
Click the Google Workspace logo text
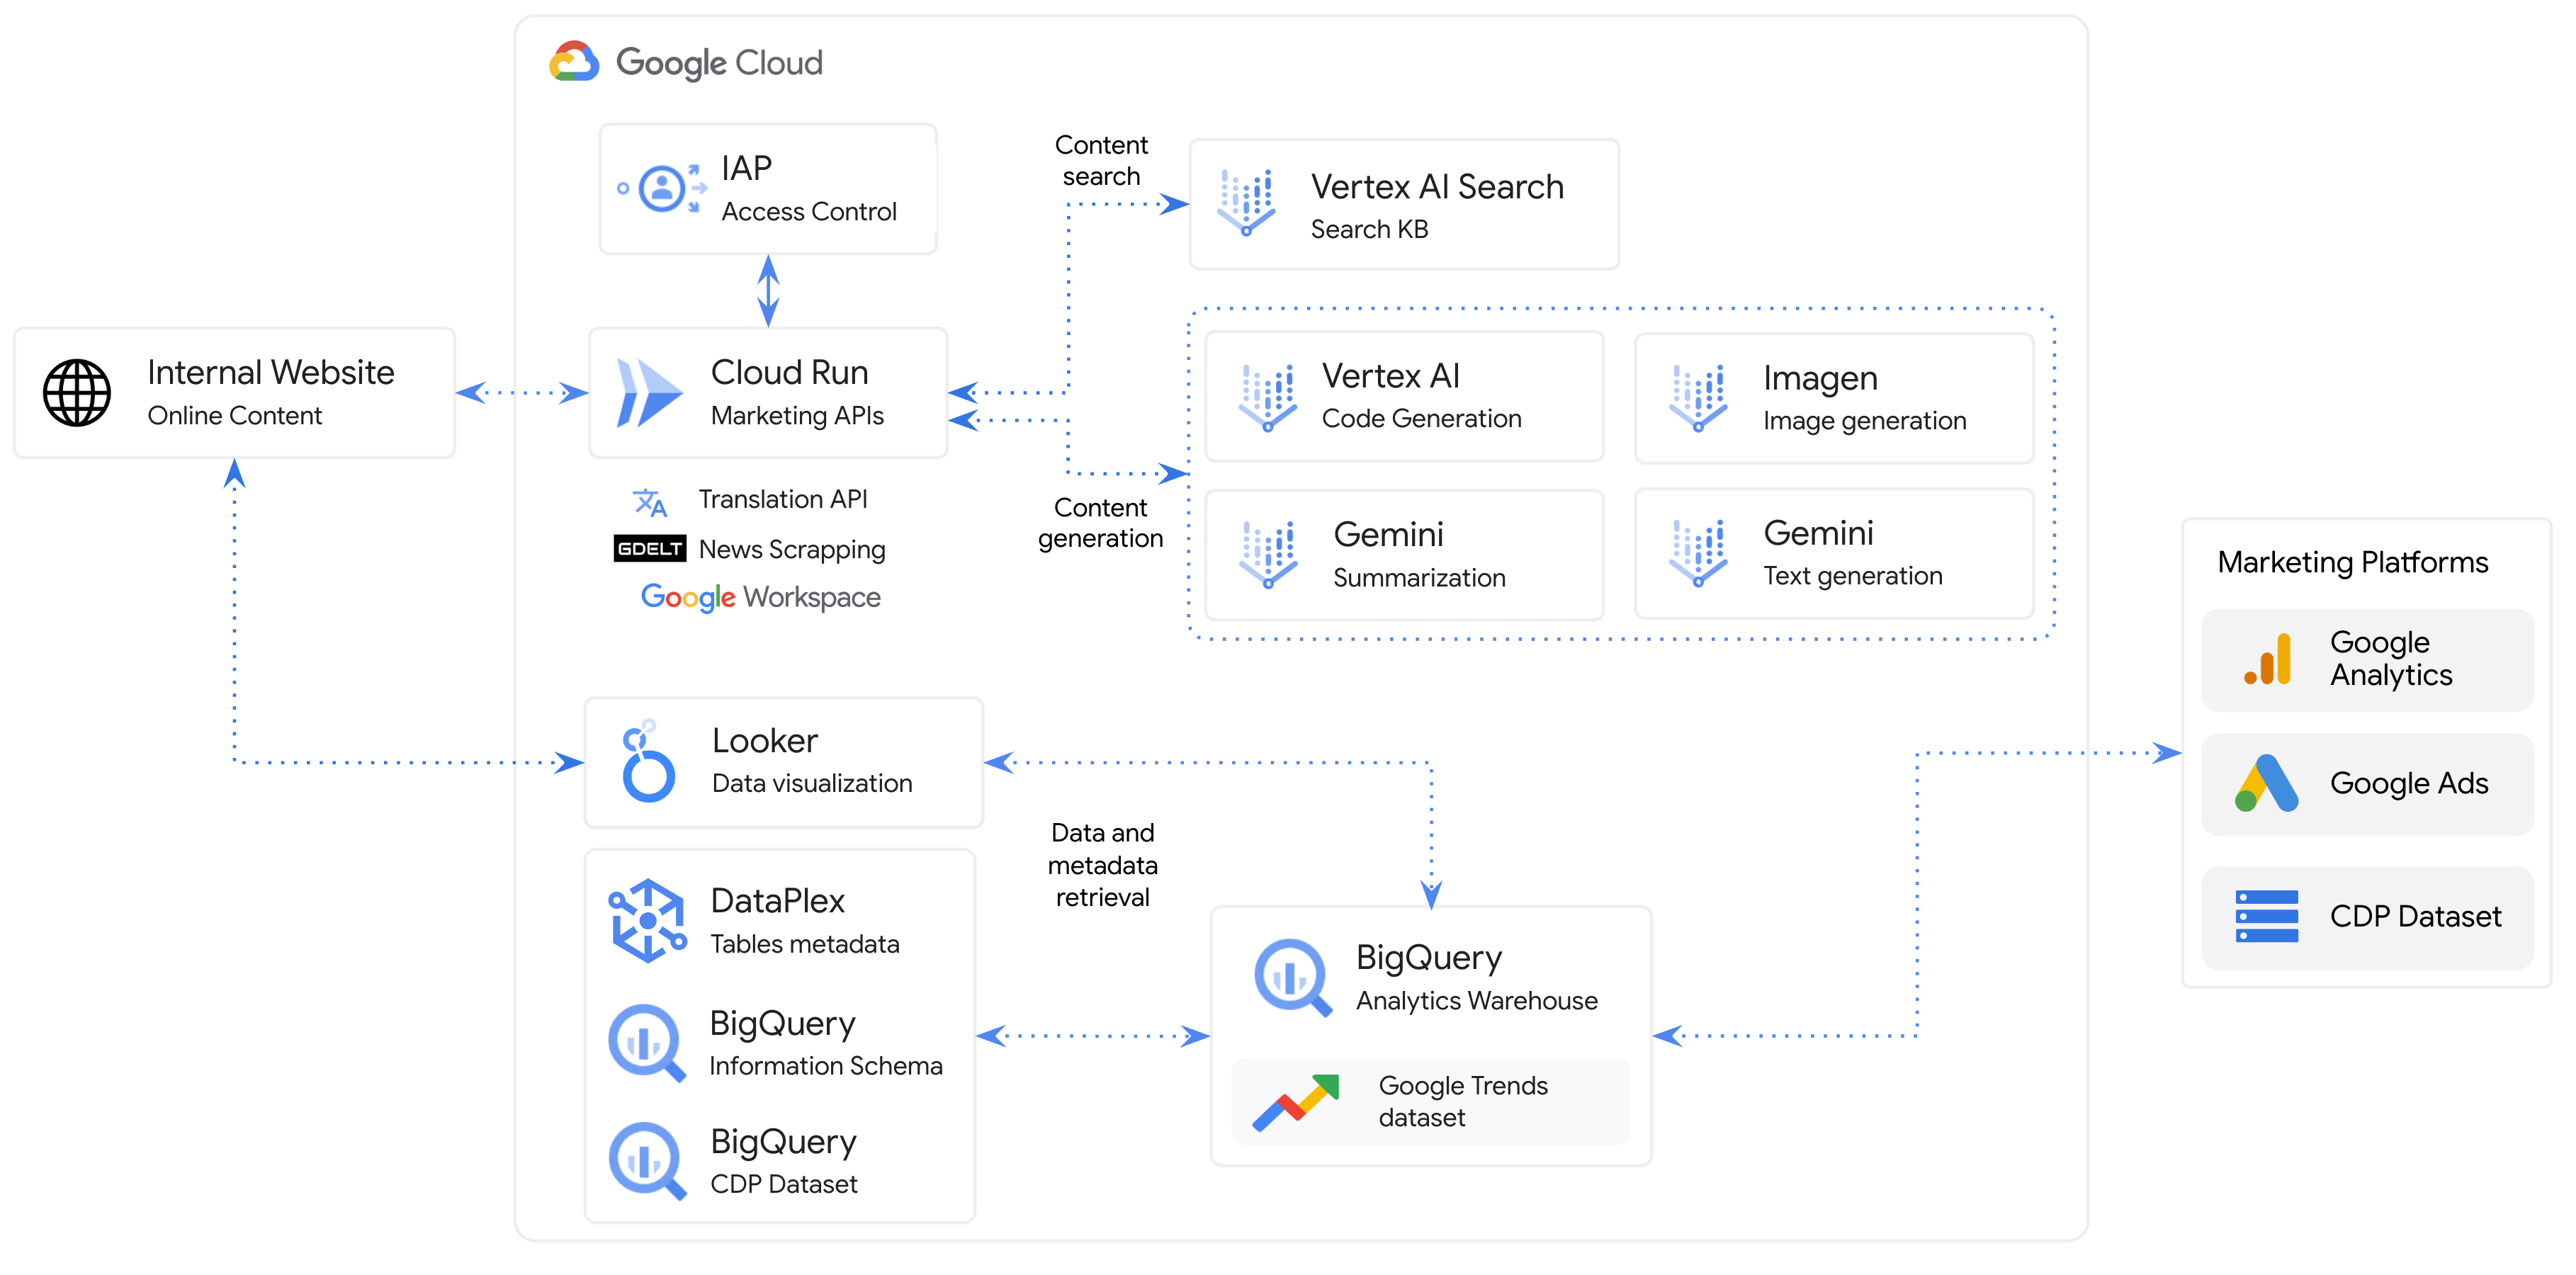click(760, 597)
